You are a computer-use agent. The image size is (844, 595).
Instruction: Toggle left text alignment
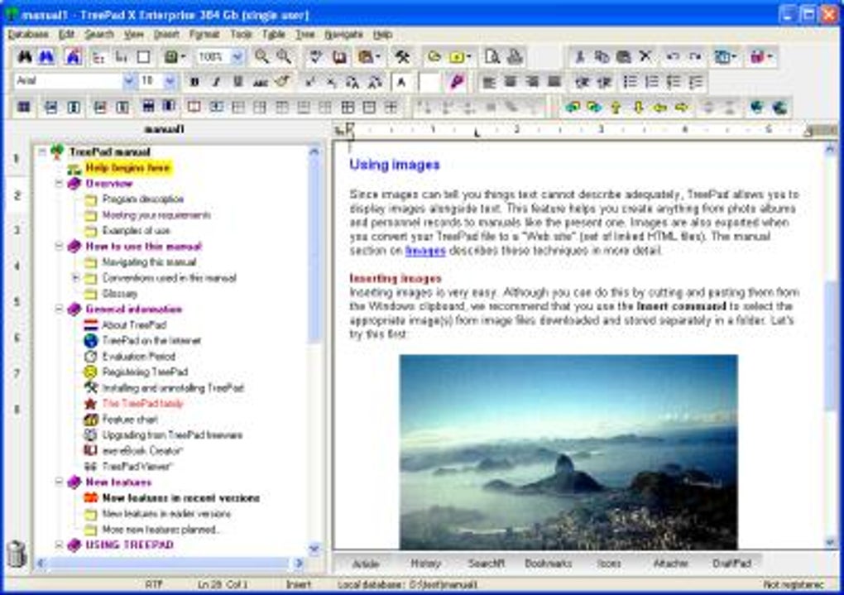(x=489, y=82)
